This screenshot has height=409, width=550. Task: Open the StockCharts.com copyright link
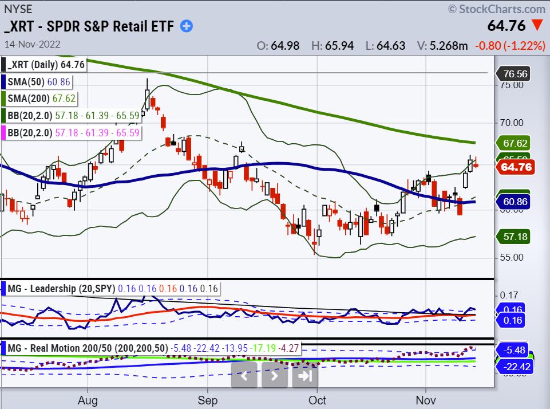(496, 9)
